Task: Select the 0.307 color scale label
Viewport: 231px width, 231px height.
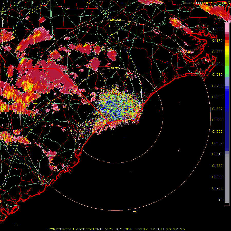Action: 217,177
